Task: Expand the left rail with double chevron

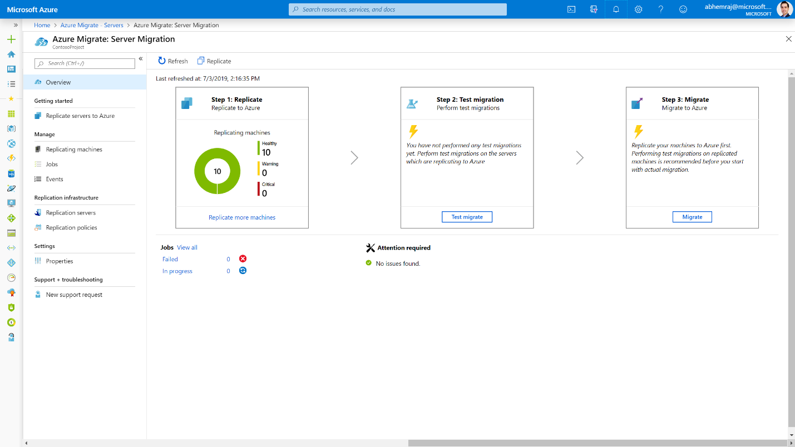Action: (x=16, y=25)
